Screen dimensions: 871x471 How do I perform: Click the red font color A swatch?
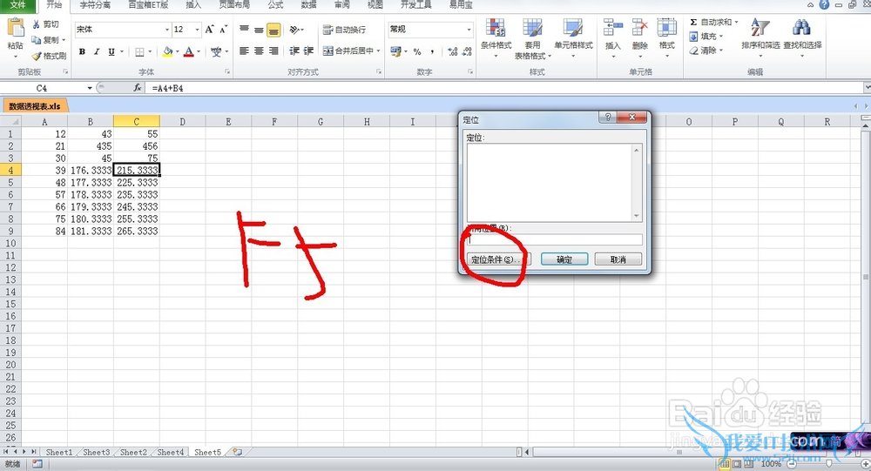point(188,51)
